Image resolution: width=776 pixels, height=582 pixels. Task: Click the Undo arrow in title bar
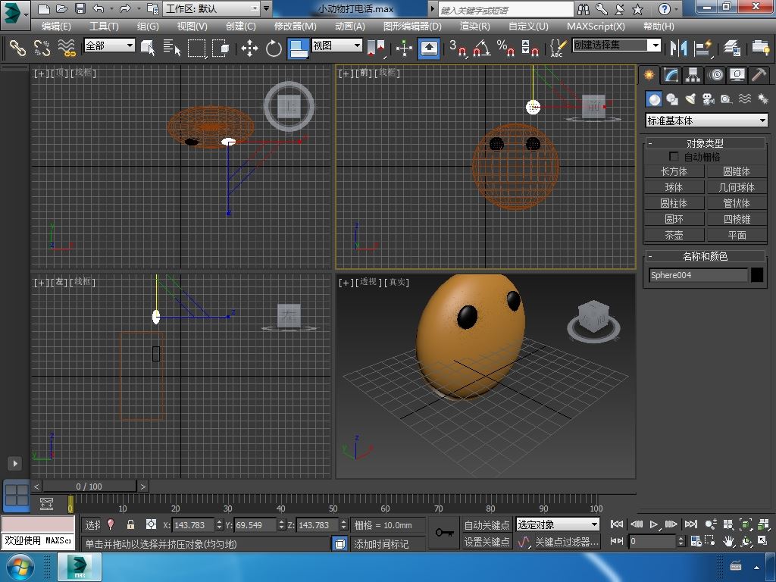98,8
